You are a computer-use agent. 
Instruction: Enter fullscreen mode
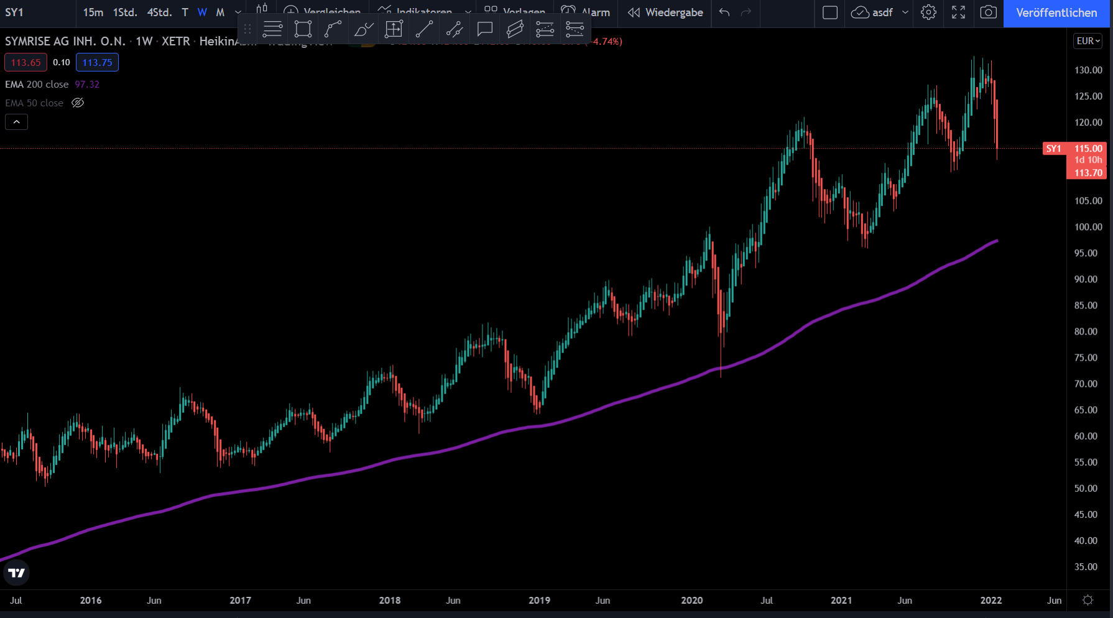click(958, 12)
